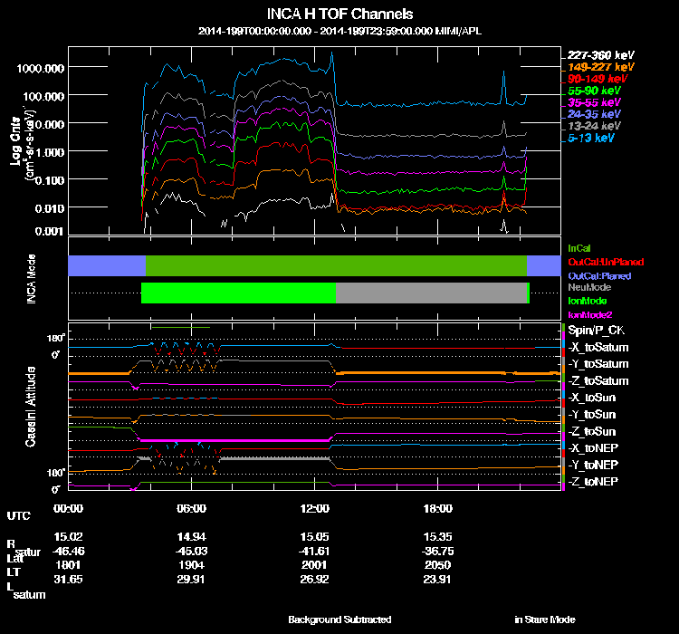This screenshot has height=634, width=679.
Task: Click the Cassini Attitude axis label
Action: pos(30,407)
